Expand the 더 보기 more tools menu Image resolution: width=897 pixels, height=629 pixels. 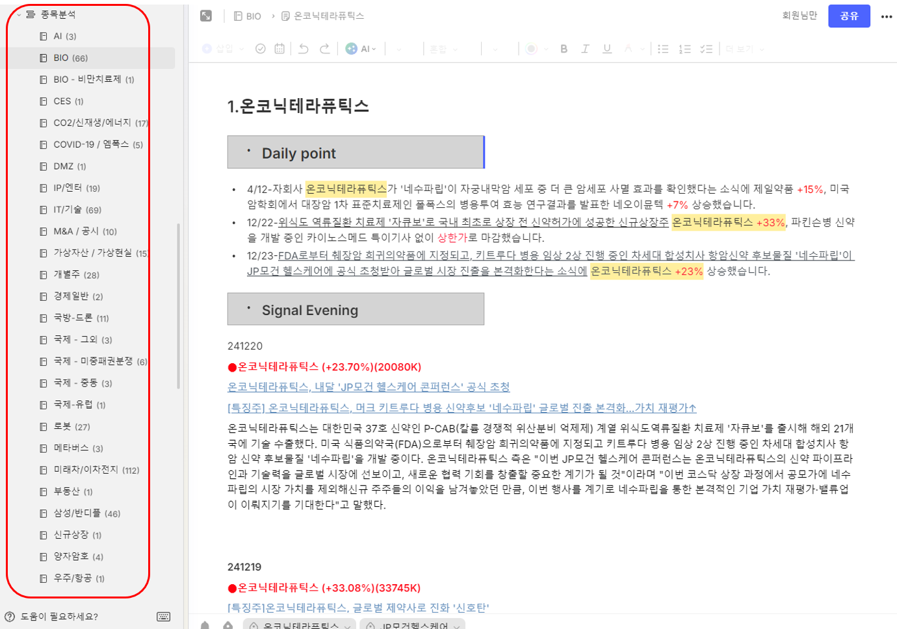745,49
